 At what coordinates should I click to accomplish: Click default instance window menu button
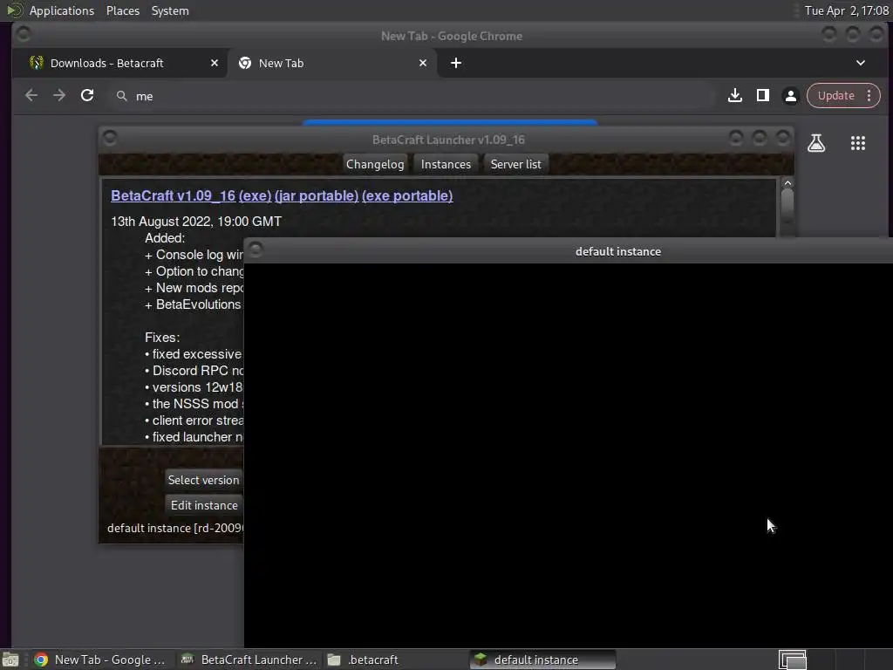point(256,249)
